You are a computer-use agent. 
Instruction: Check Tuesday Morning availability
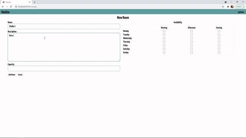(164, 34)
